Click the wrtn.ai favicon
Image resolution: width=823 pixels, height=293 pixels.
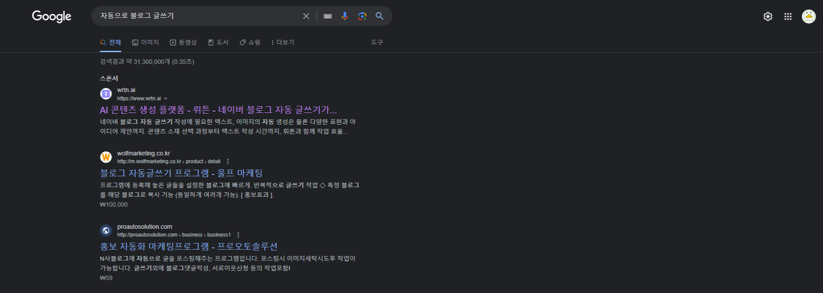(x=106, y=94)
